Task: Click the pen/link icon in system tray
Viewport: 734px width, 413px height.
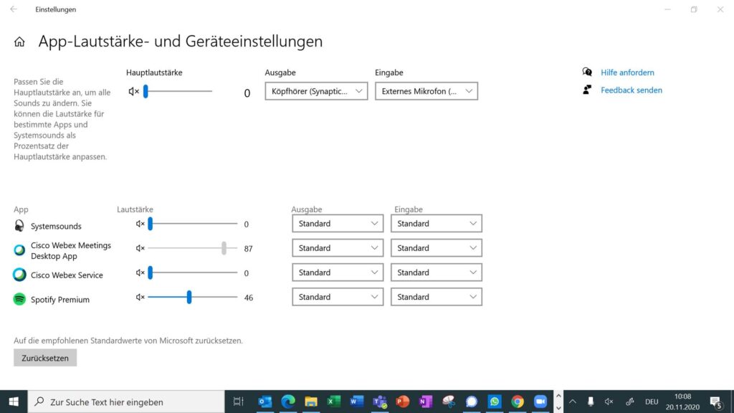Action: pos(629,402)
